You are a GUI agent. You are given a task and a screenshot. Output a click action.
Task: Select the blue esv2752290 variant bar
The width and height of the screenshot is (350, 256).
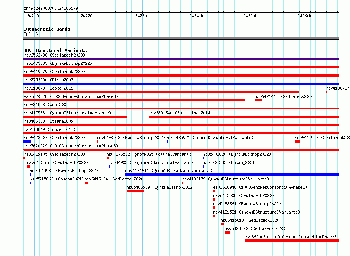click(181, 84)
